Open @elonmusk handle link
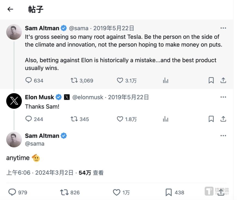 pyautogui.click(x=88, y=97)
